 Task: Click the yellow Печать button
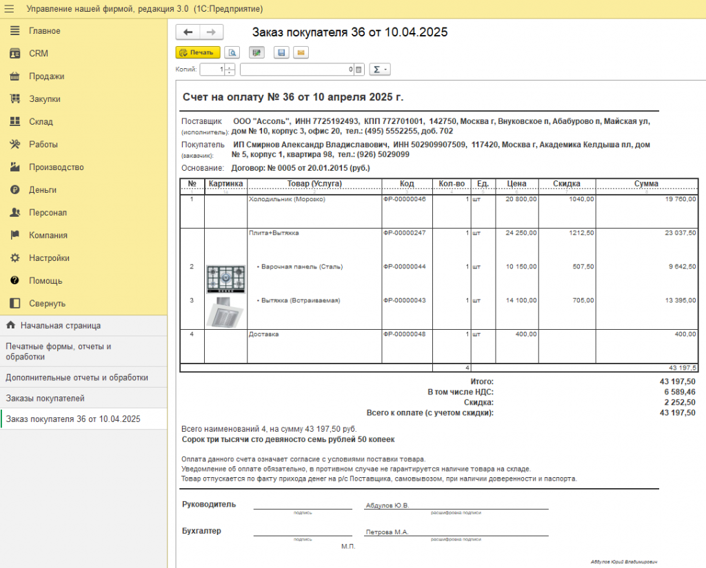pyautogui.click(x=198, y=52)
